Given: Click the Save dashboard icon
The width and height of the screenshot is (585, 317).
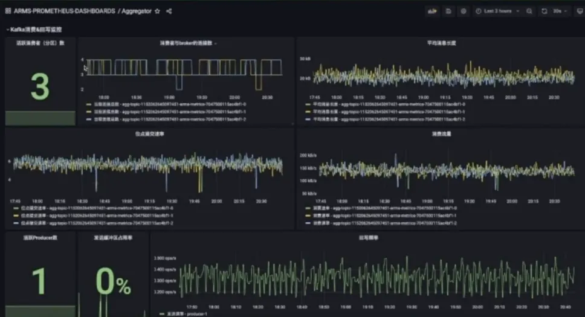Looking at the screenshot, I should (448, 11).
